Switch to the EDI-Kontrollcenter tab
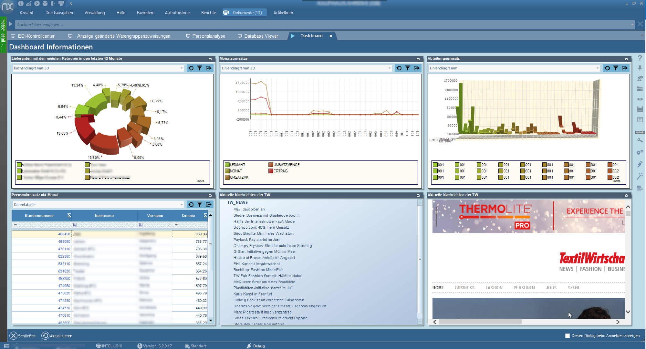Image resolution: width=646 pixels, height=349 pixels. [x=33, y=36]
